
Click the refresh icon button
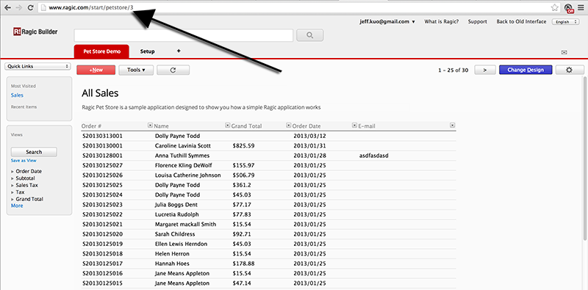point(173,70)
